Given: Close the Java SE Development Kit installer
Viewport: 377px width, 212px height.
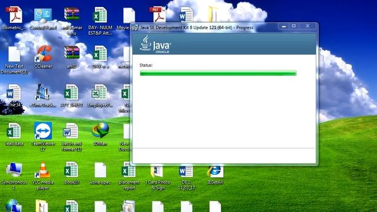Looking at the screenshot, I should tap(307, 26).
